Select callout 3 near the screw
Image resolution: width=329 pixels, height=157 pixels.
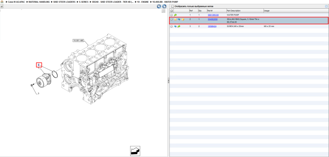38,94
